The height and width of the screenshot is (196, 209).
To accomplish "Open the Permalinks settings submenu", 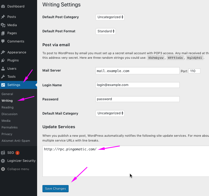I will [10, 127].
